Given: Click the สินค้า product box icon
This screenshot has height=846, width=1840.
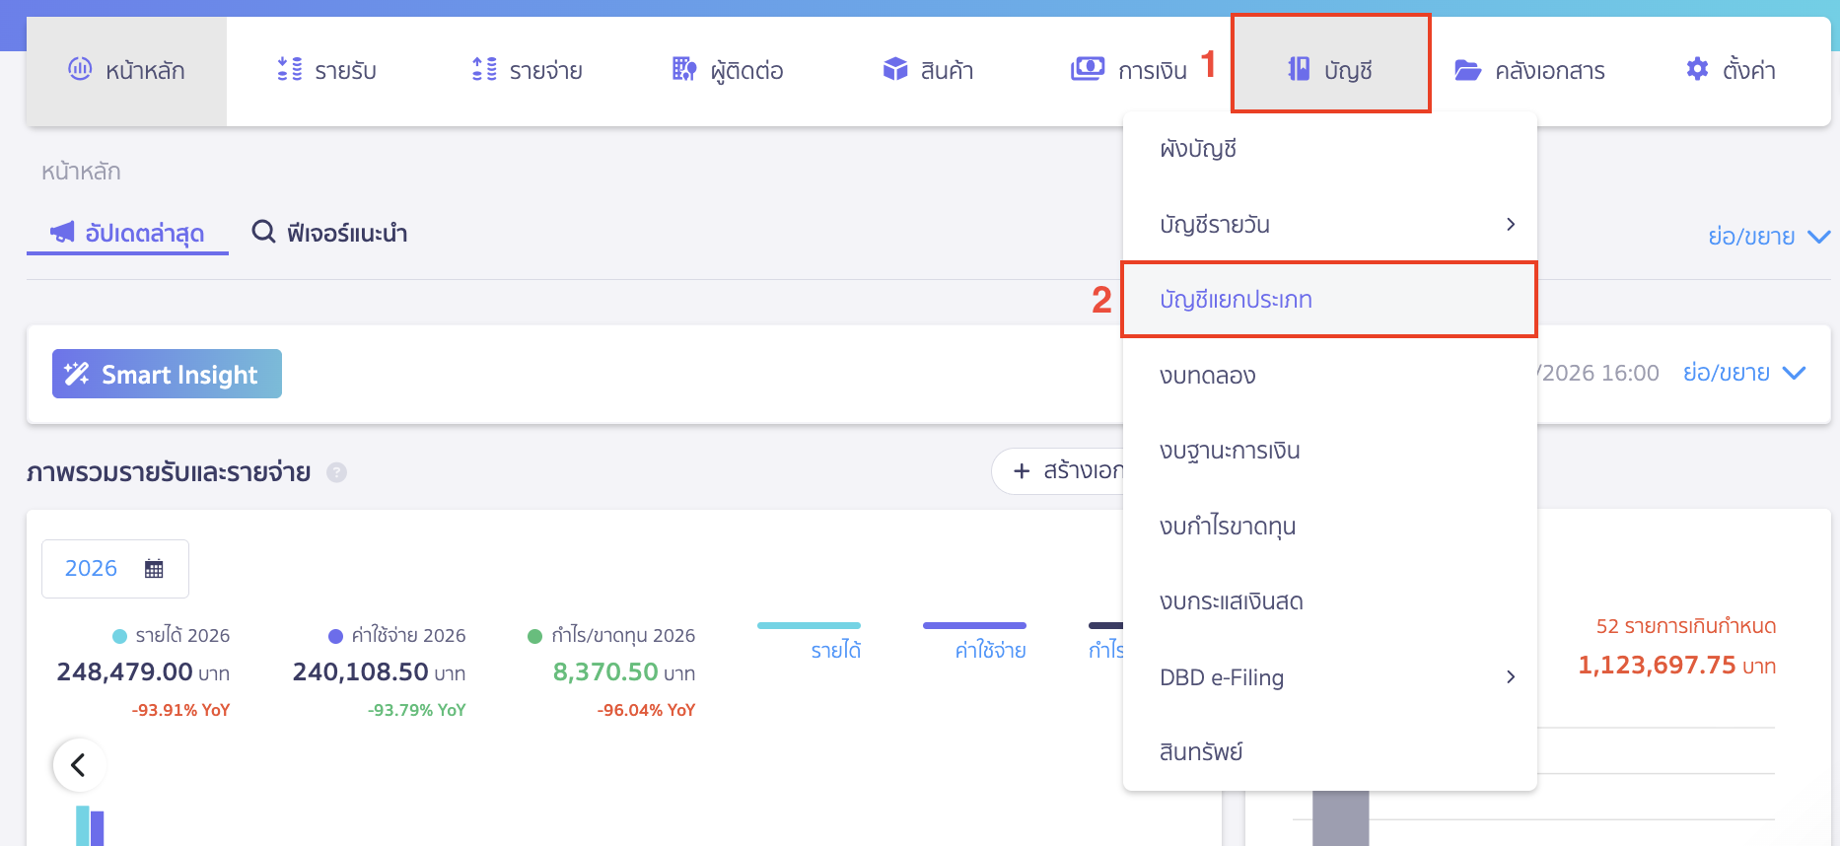Looking at the screenshot, I should 894,69.
